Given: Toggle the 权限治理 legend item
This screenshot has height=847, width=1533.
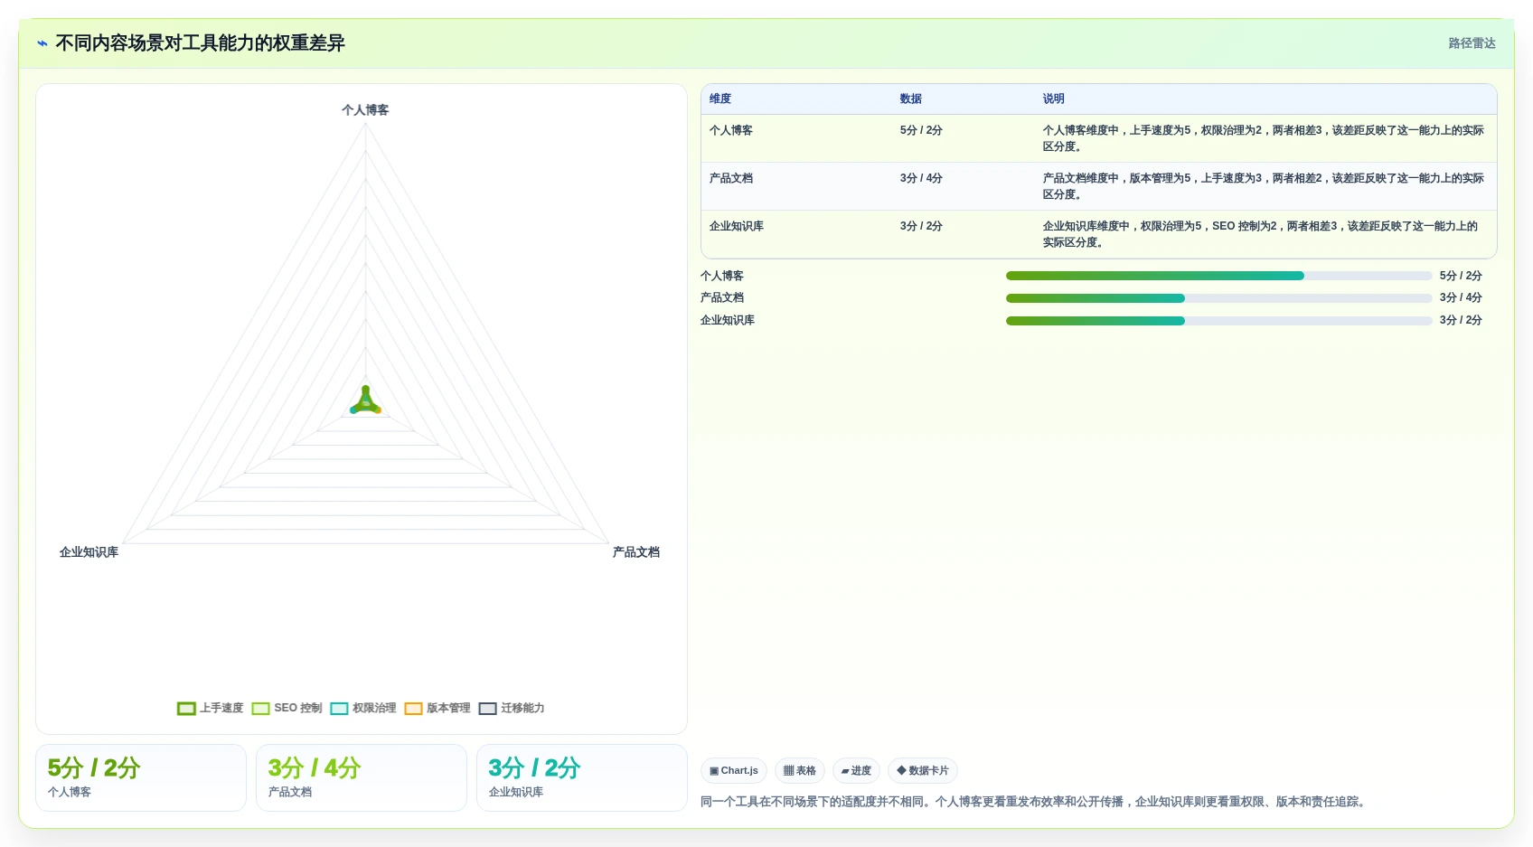Looking at the screenshot, I should [363, 708].
